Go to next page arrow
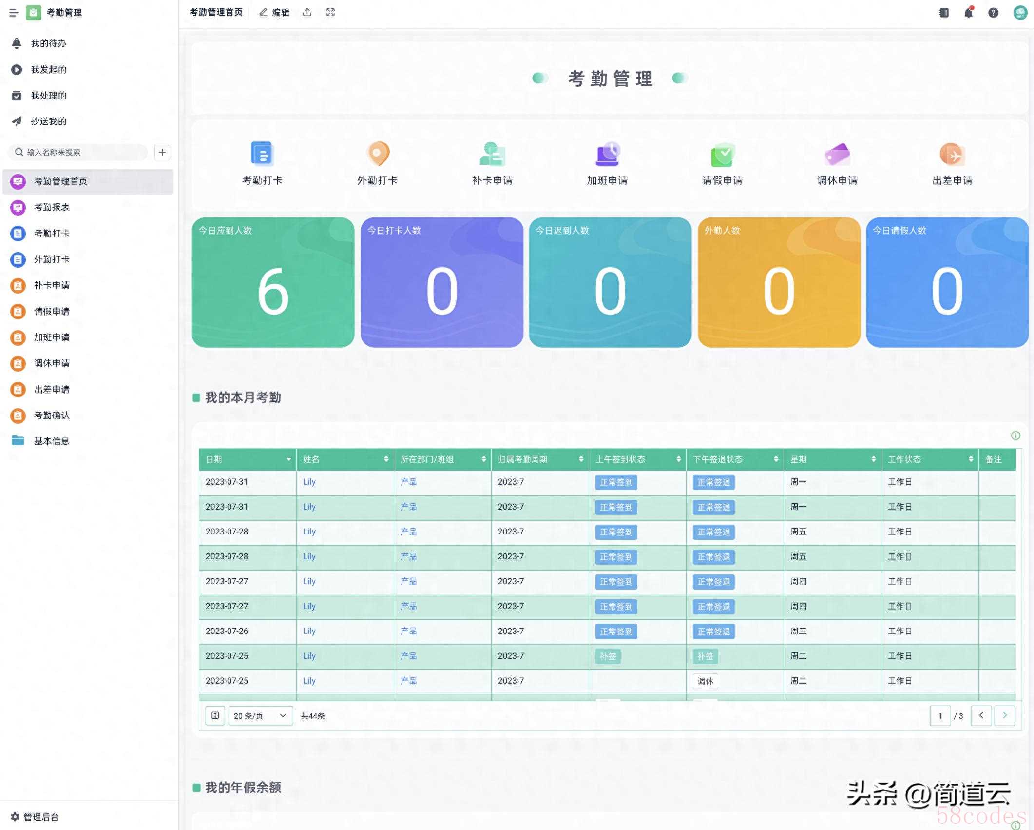The width and height of the screenshot is (1034, 830). [1005, 716]
